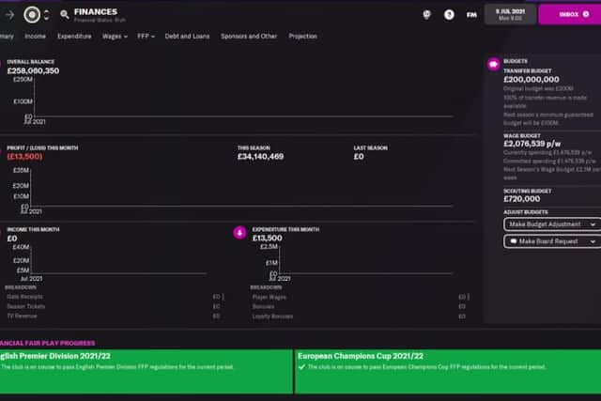Click the Income This Month £0 value
This screenshot has width=601, height=401.
coord(12,239)
